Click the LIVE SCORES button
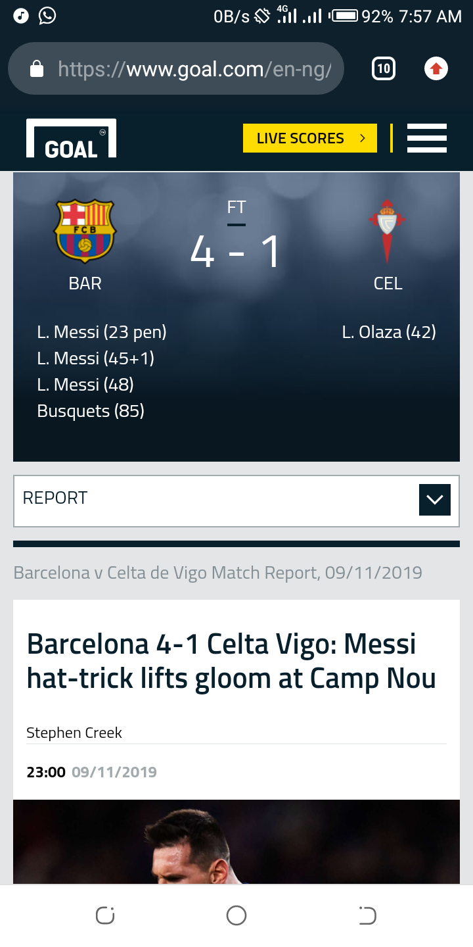Image resolution: width=473 pixels, height=947 pixels. (x=309, y=138)
